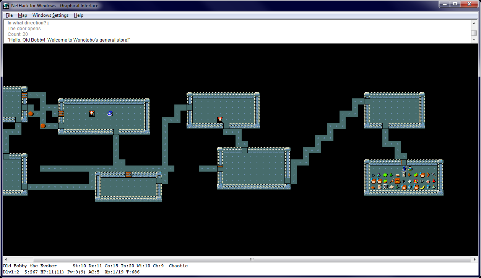481x278 pixels.
Task: Open the File menu
Action: (x=9, y=15)
